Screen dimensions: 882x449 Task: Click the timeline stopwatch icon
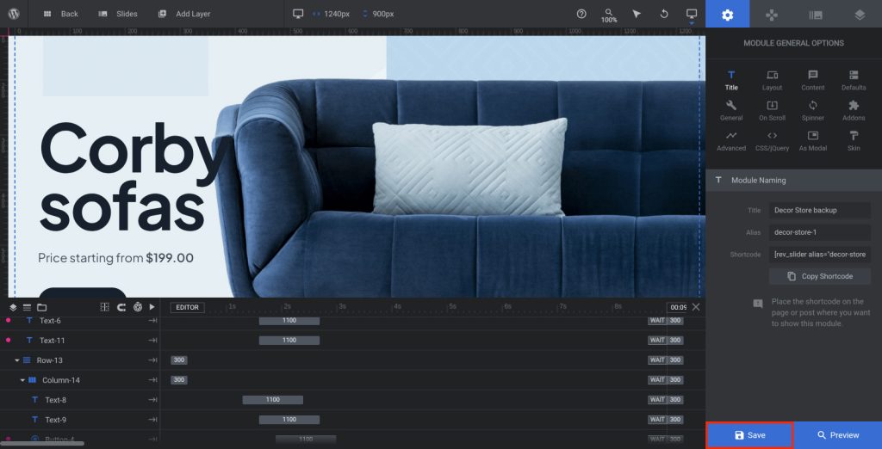point(138,307)
